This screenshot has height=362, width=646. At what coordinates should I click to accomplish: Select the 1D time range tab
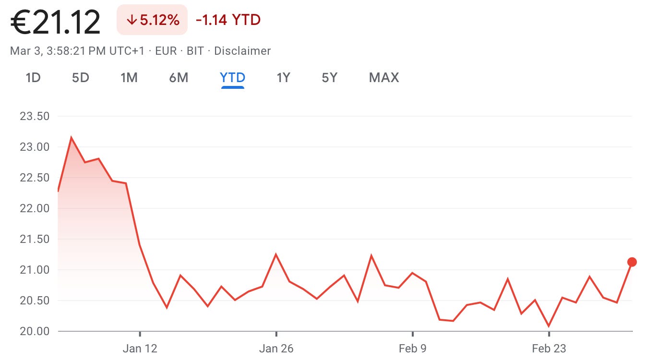(x=33, y=77)
